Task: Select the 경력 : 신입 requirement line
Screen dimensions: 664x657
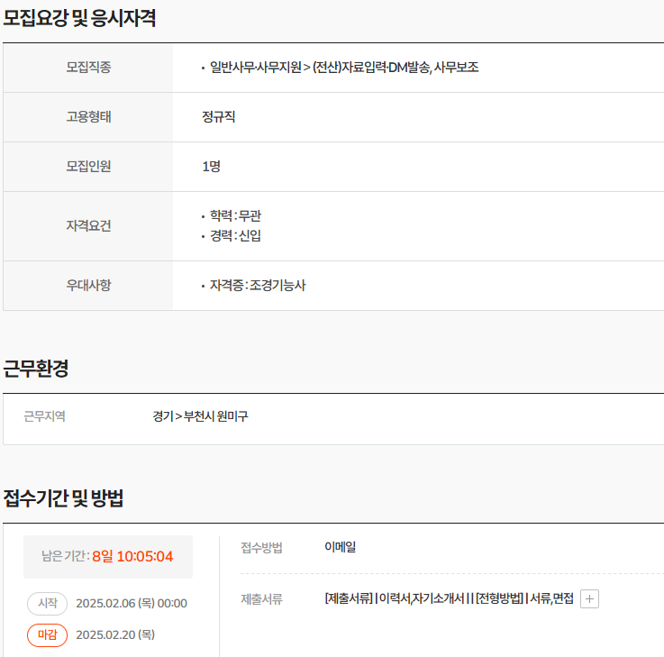Action: [235, 235]
